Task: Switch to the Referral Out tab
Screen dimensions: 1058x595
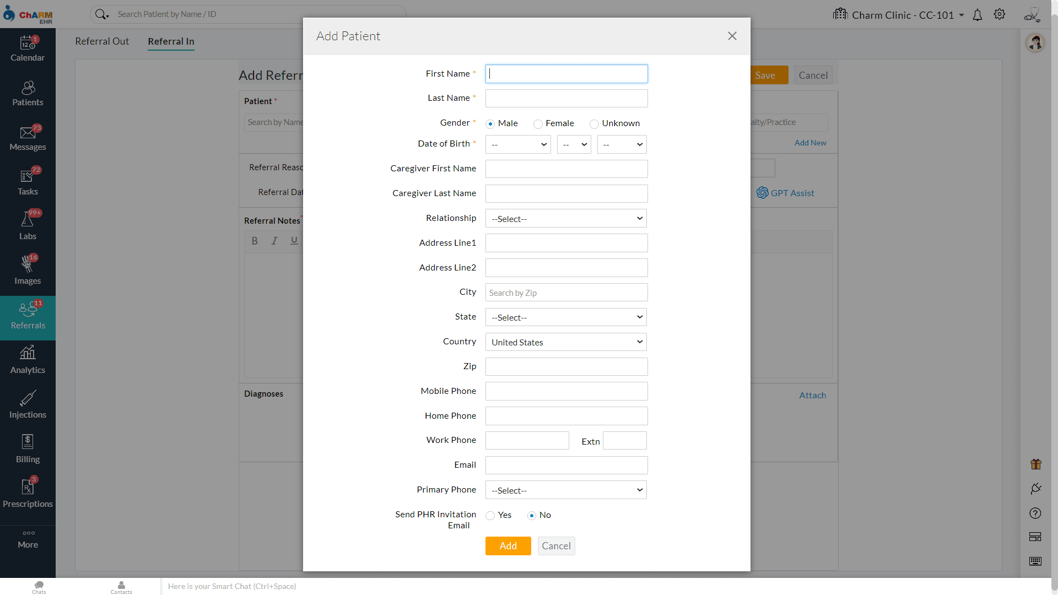Action: coord(102,41)
